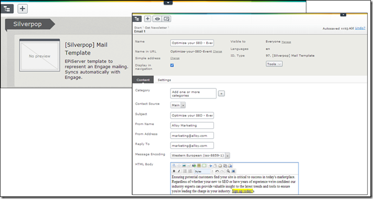Insert link icon in HTML Body toolbar
The image size is (373, 199).
174,165
